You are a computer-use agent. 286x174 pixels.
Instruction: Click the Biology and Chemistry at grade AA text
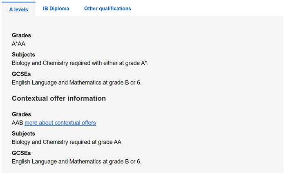point(67,142)
